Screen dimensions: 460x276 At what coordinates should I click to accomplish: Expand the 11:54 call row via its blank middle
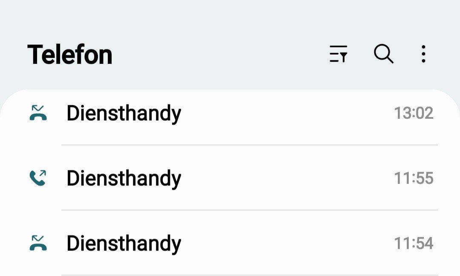click(x=285, y=244)
